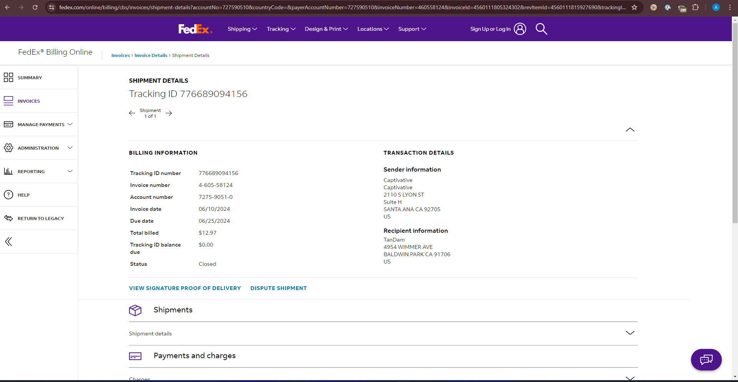Click the Closed status value
Viewport: 738px width, 382px height.
point(207,264)
